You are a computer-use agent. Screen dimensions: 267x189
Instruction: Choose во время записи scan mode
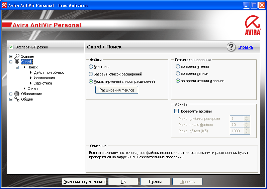coord(178,73)
